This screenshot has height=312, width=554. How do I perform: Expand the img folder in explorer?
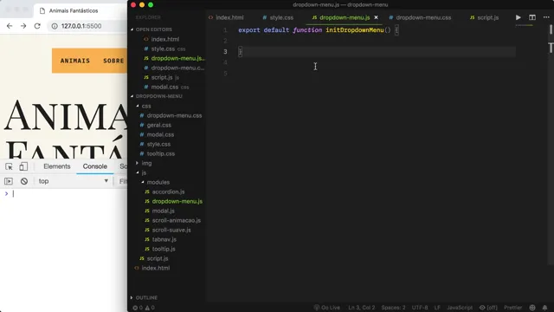coord(146,163)
